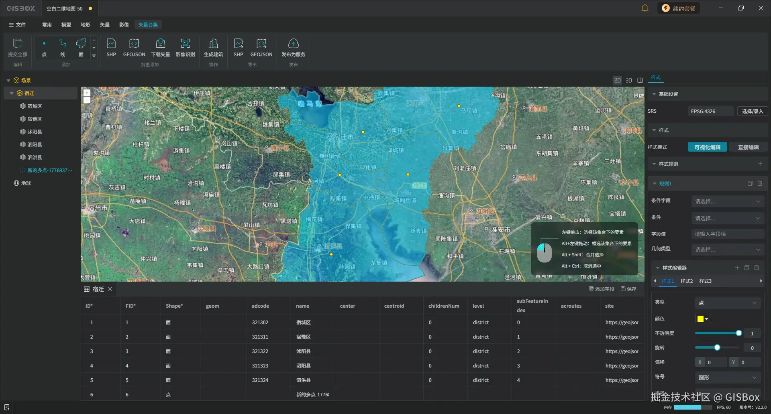Click the notification bell icon
The width and height of the screenshot is (771, 414).
click(x=645, y=8)
